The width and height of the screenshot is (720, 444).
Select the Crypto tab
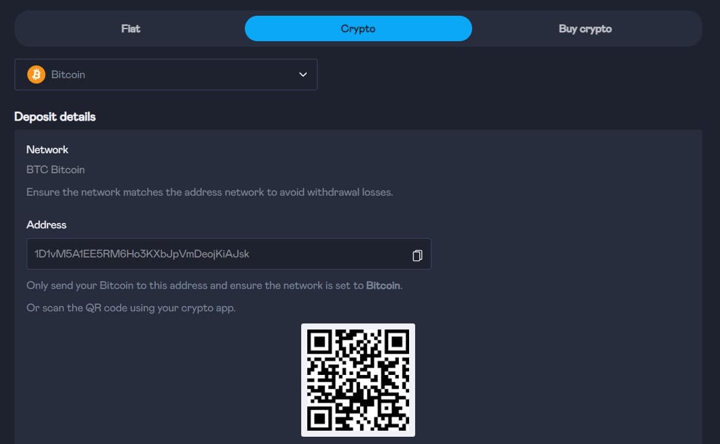pos(358,28)
